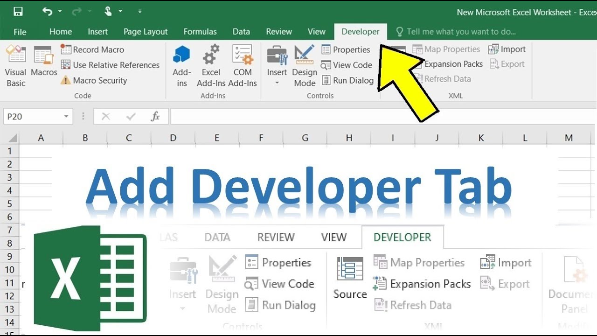Viewport: 597px width, 336px height.
Task: Select column D header
Action: pyautogui.click(x=173, y=138)
